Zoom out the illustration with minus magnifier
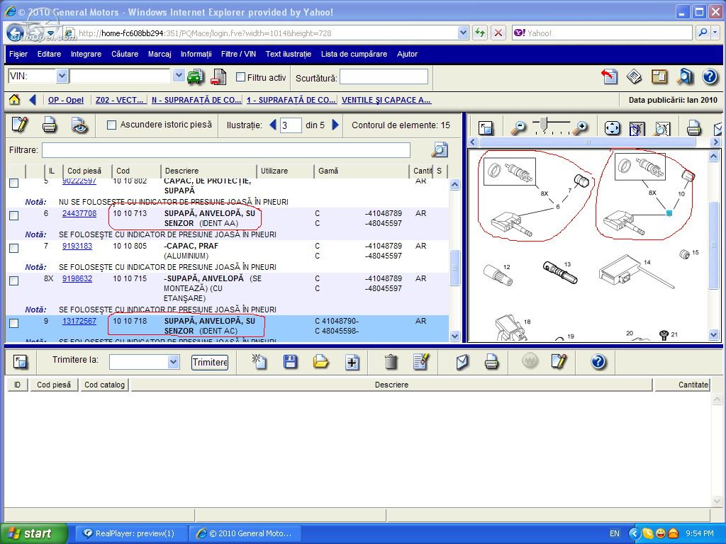The image size is (726, 544). [518, 127]
